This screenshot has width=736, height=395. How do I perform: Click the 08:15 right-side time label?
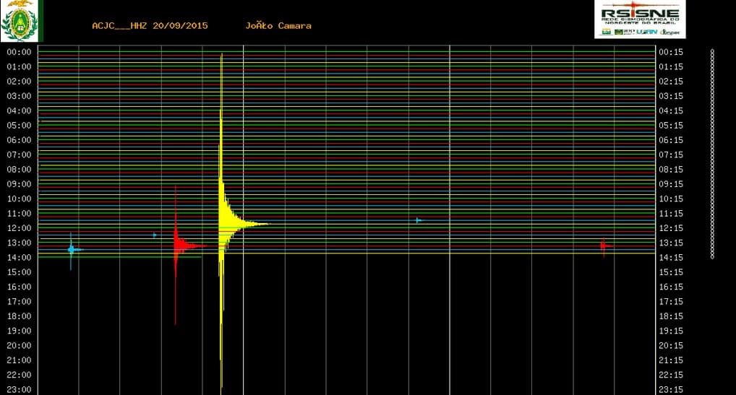pos(671,169)
